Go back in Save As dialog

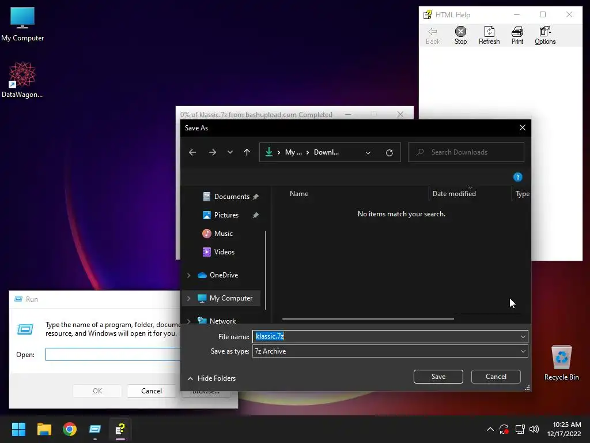point(192,152)
